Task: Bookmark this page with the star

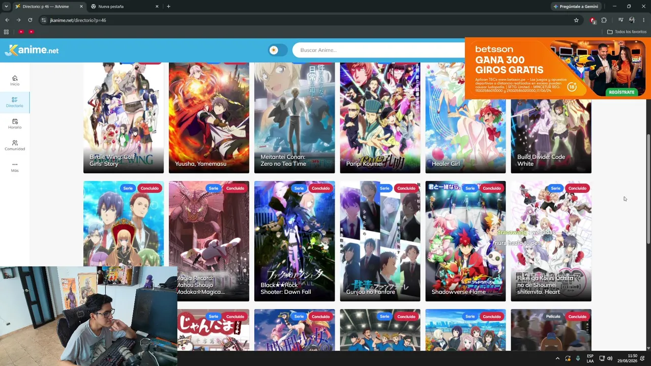Action: [576, 20]
